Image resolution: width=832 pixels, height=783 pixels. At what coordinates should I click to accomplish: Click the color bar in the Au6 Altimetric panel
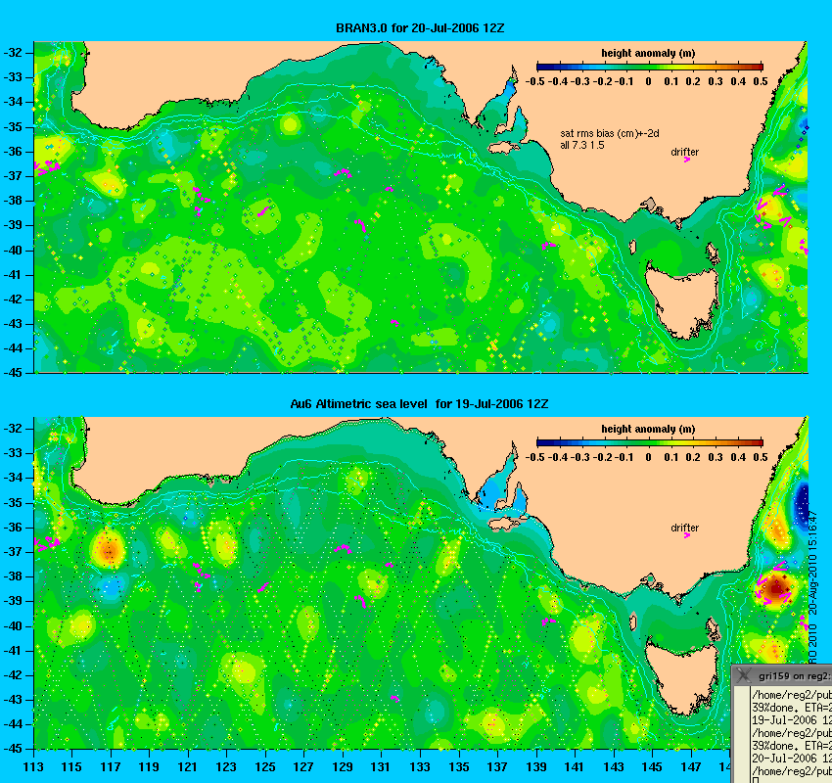pyautogui.click(x=650, y=442)
